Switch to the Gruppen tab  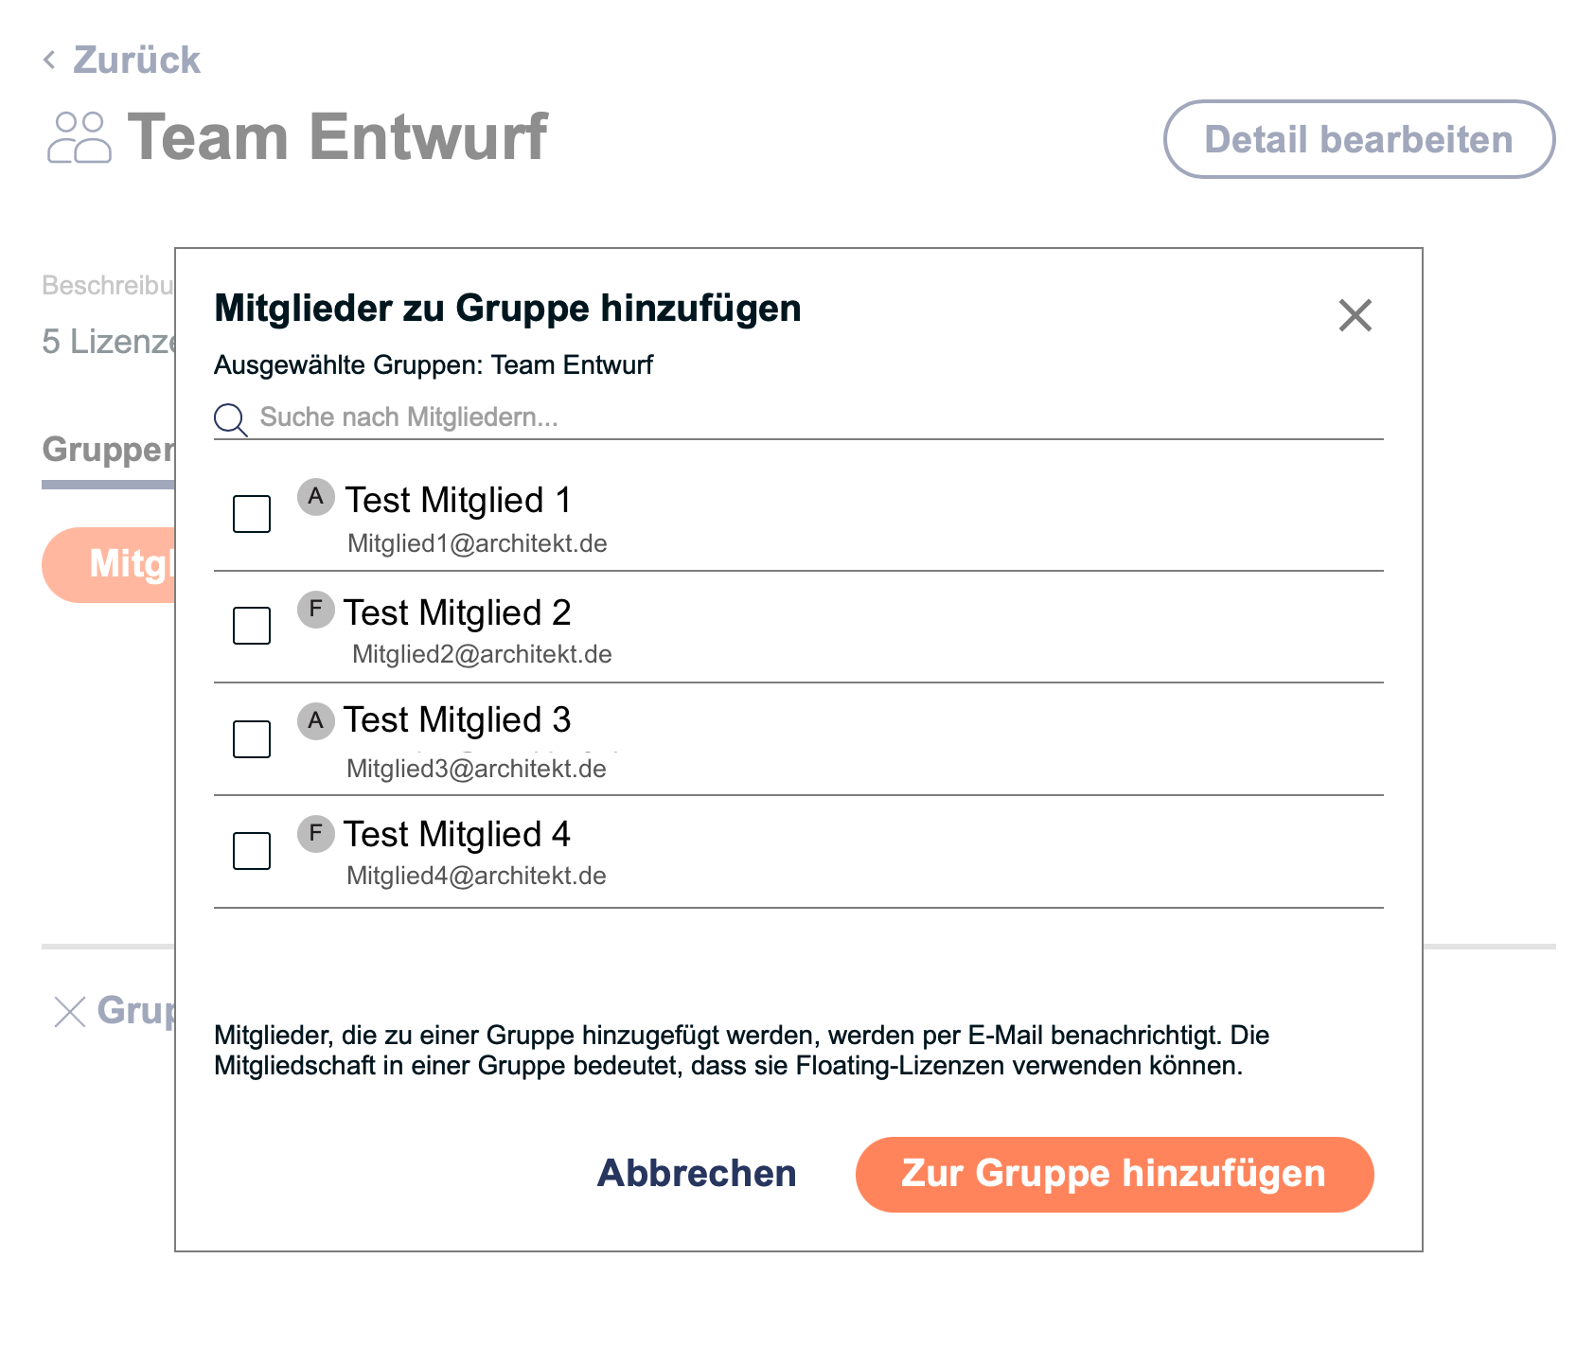(x=108, y=450)
